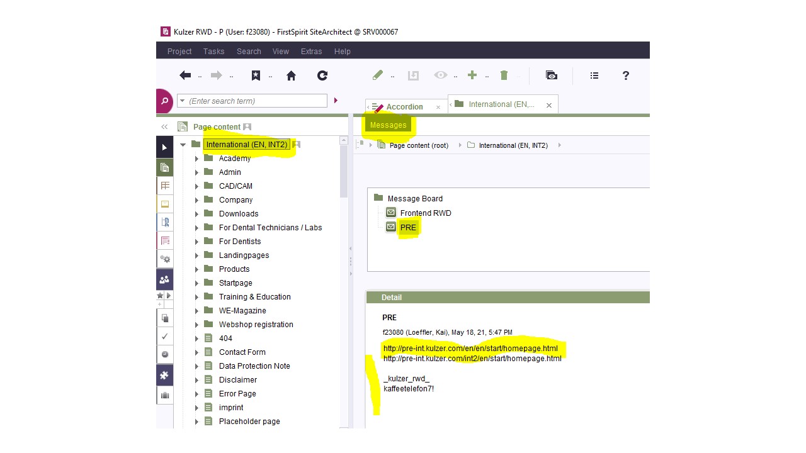Click the magenta search magnifier button
The height and width of the screenshot is (453, 806).
(x=164, y=101)
